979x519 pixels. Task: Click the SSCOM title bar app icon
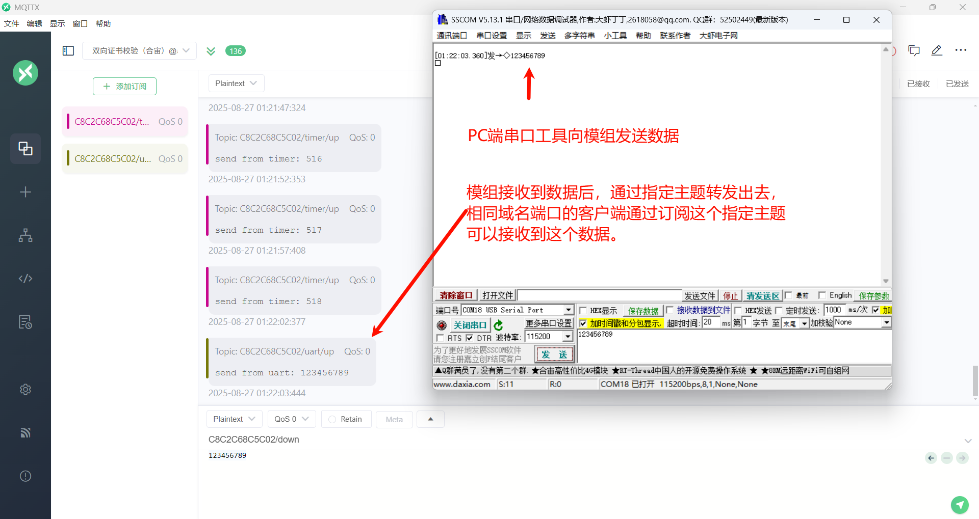click(x=442, y=20)
